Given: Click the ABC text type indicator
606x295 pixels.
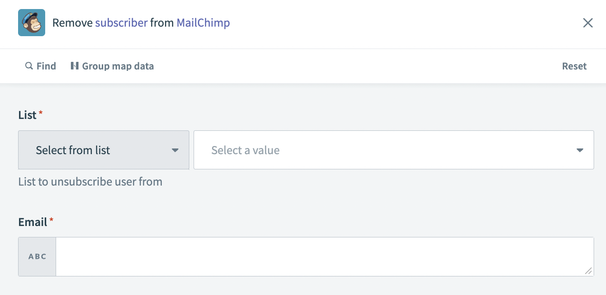Looking at the screenshot, I should pos(37,256).
